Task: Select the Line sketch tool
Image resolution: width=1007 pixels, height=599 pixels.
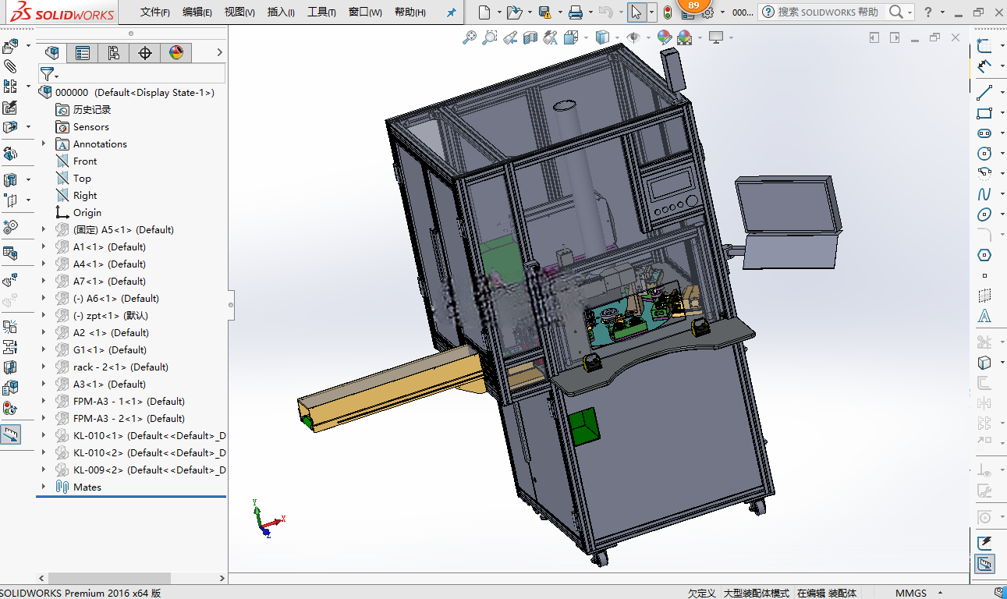Action: [x=984, y=92]
